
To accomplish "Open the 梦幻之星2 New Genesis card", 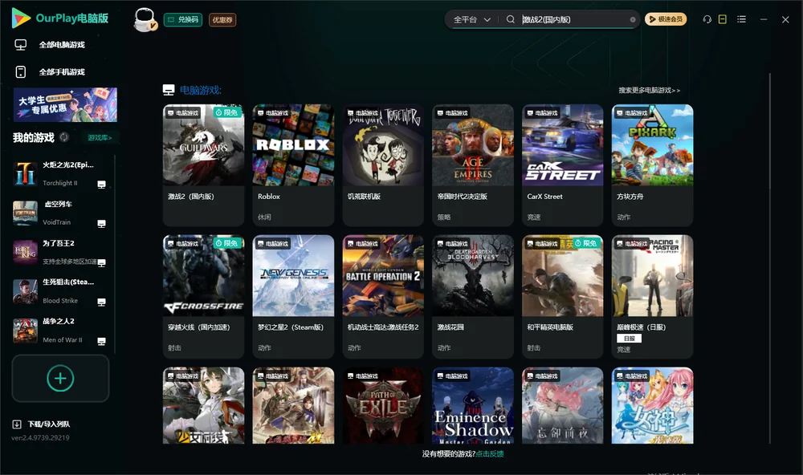I will pos(293,296).
